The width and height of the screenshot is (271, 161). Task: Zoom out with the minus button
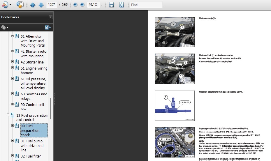pos(75,5)
